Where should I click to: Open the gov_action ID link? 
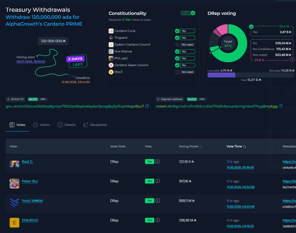74,107
